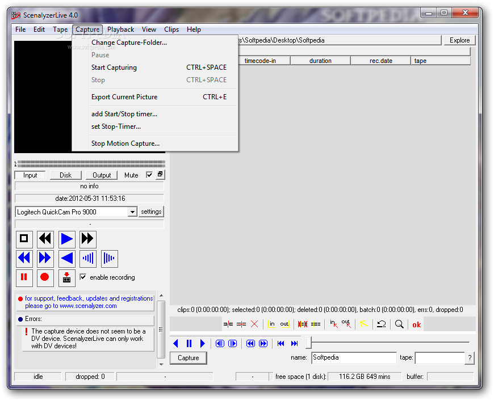Click the capture-to-tape icon with red arrow
Viewport: 494px width, 401px height.
(67, 277)
